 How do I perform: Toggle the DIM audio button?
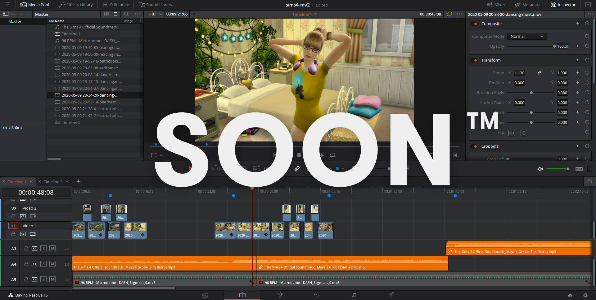tap(579, 169)
